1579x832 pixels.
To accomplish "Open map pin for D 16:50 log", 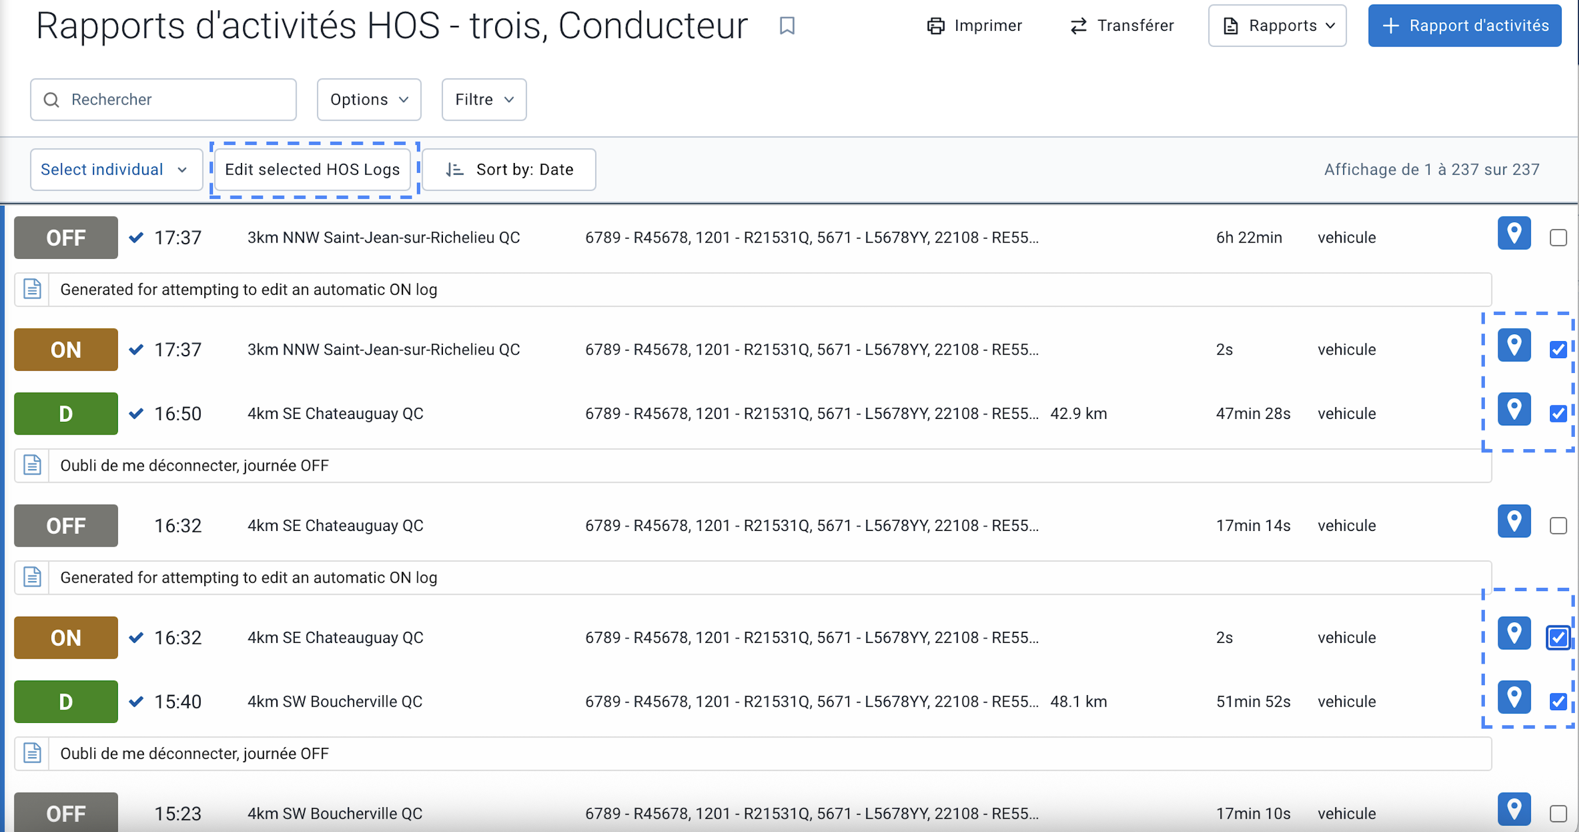I will pos(1514,409).
